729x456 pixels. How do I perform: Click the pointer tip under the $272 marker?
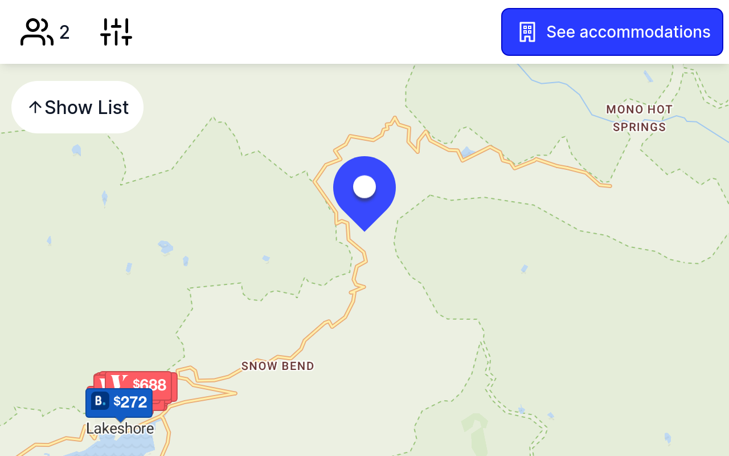pyautogui.click(x=120, y=420)
